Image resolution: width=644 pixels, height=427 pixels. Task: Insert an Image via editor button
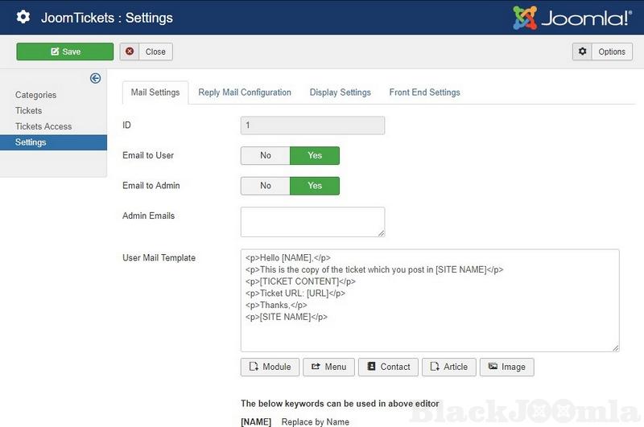pyautogui.click(x=506, y=367)
